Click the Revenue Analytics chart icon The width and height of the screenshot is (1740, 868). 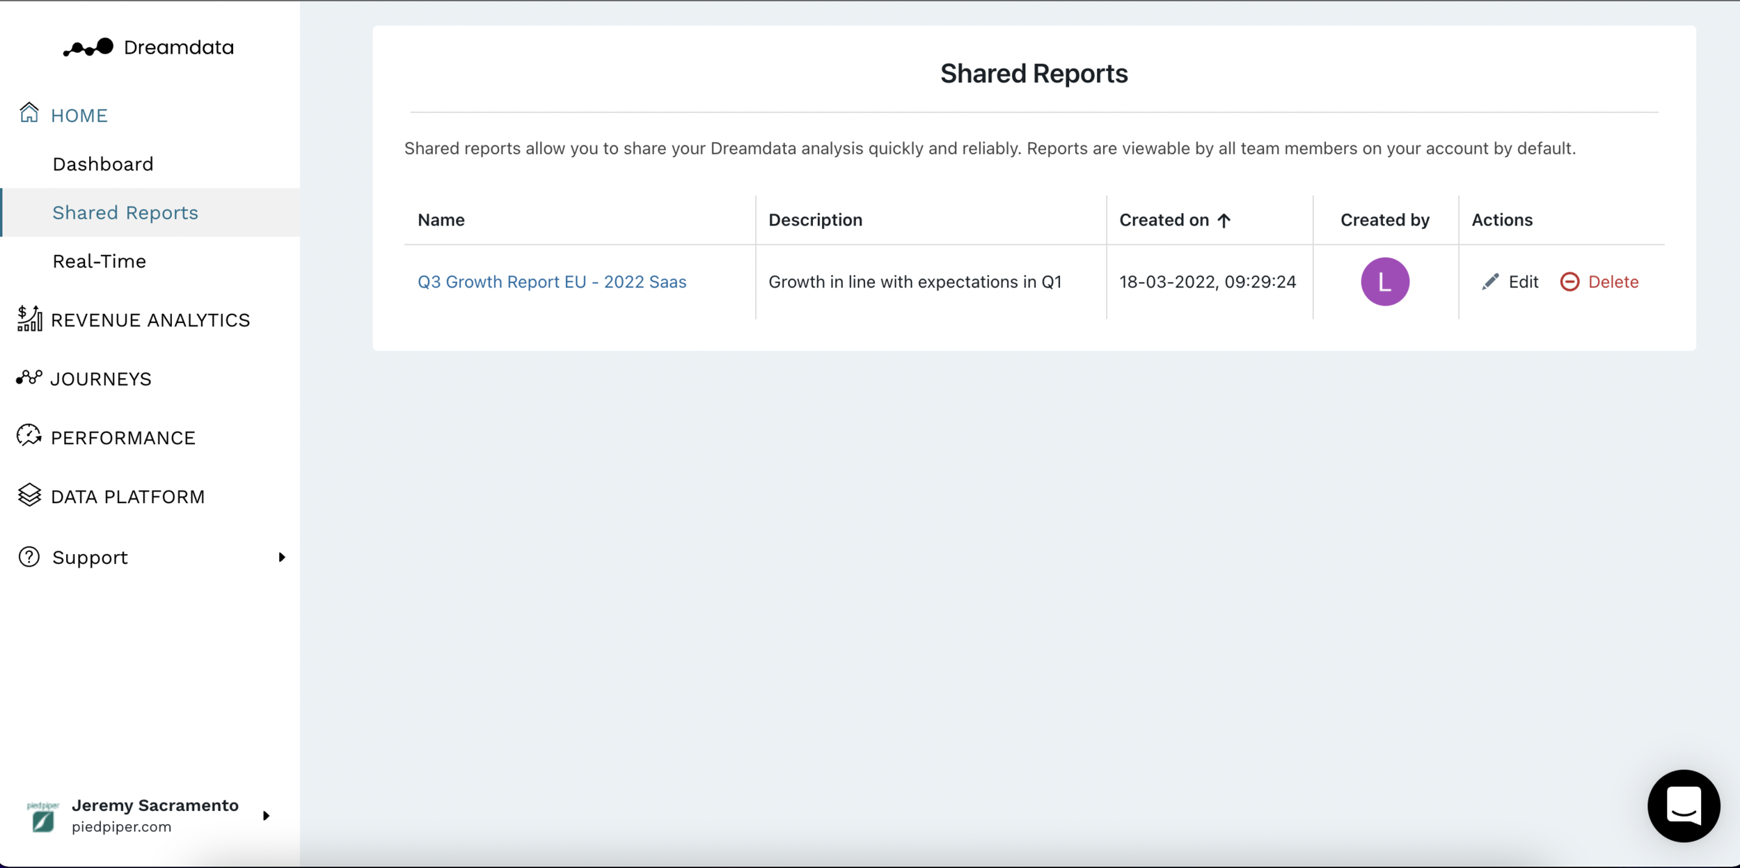pos(29,319)
